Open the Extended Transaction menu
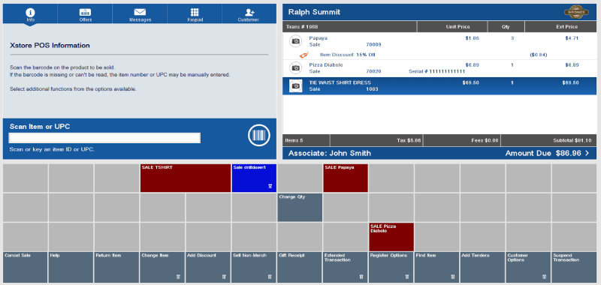The image size is (601, 285). 346,268
